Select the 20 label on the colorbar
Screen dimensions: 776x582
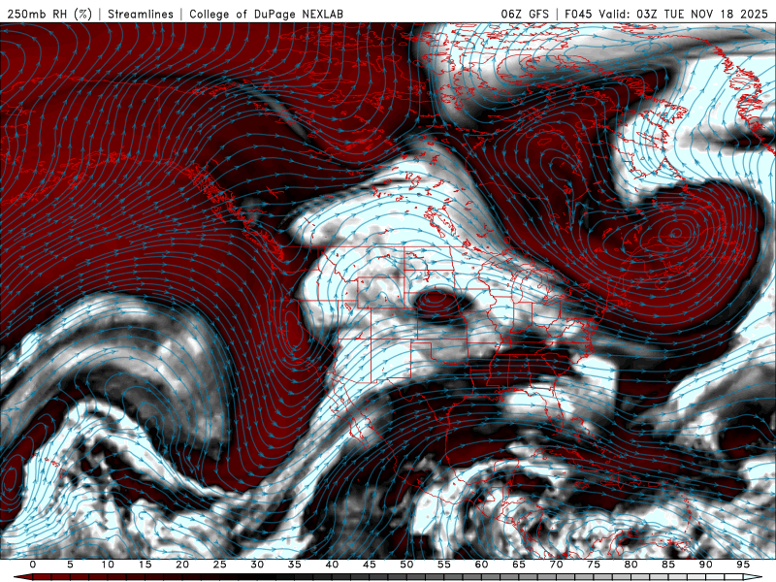coord(182,565)
